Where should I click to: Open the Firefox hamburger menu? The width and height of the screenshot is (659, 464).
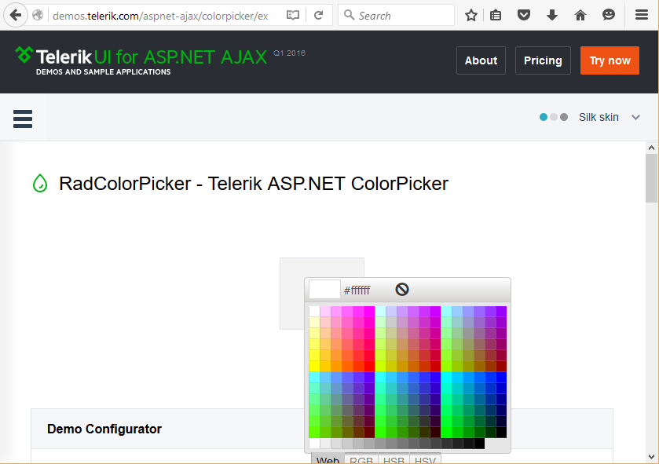(642, 15)
